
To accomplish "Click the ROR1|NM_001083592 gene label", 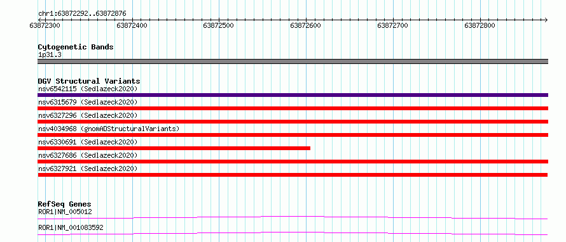I will point(71,227).
